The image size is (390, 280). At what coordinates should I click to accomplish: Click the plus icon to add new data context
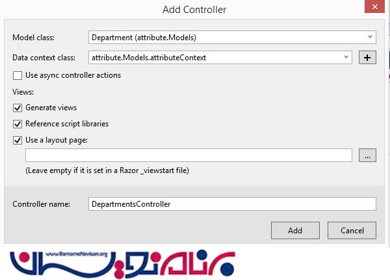click(367, 58)
